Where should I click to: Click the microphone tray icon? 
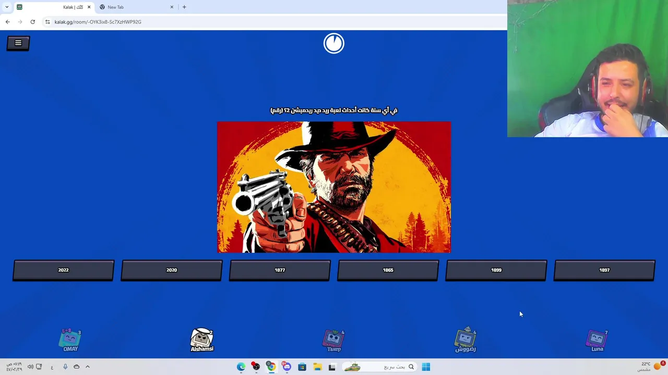click(x=65, y=367)
